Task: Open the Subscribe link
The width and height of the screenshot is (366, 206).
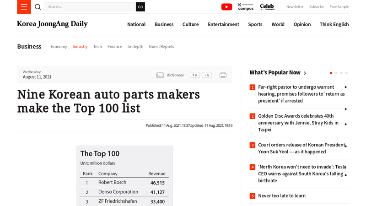Action: 317,7
